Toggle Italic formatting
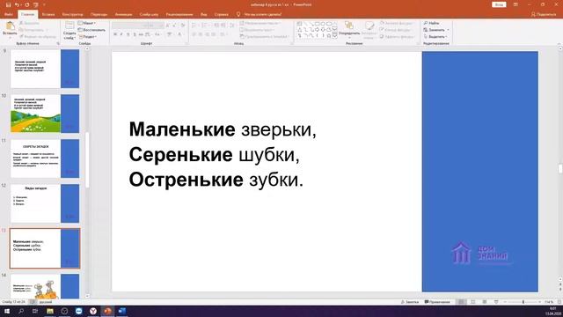The image size is (563, 317). coord(121,34)
